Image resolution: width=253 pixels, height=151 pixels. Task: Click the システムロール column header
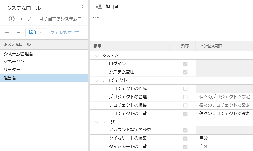17,44
